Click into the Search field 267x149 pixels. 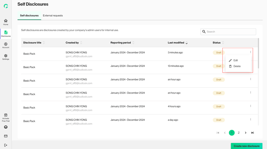pyautogui.click(x=228, y=32)
